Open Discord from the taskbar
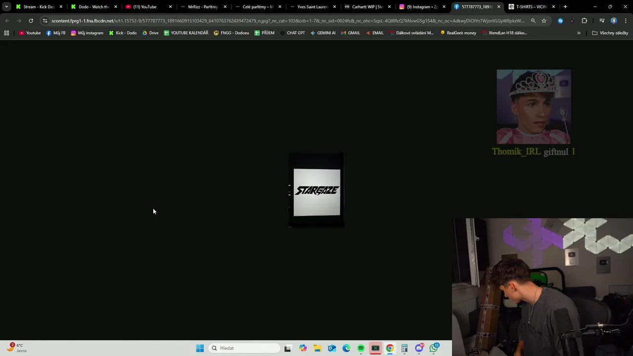Viewport: 633px width, 356px height. (419, 348)
